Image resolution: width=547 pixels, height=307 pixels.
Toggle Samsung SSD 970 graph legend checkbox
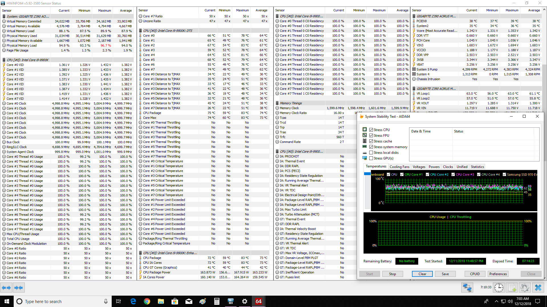click(x=504, y=175)
